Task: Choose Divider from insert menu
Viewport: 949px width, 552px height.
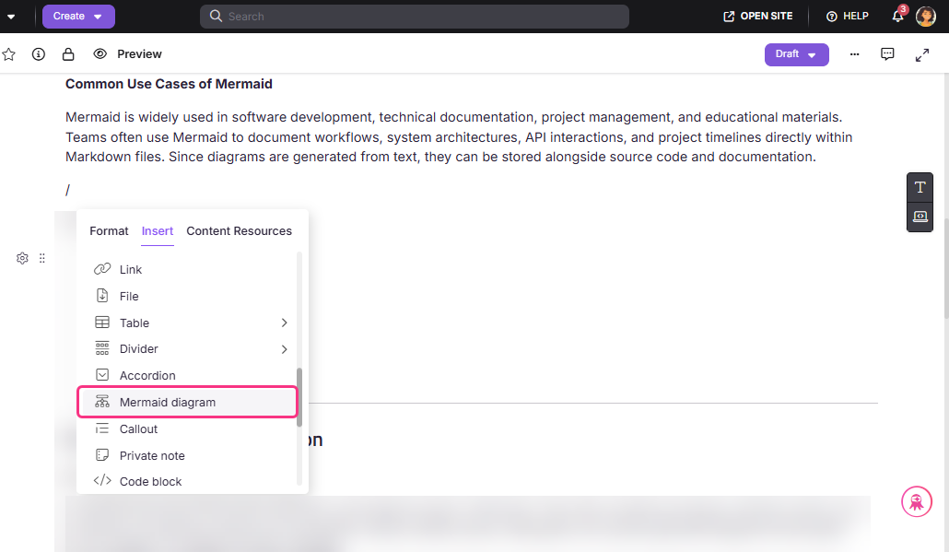Action: point(188,349)
